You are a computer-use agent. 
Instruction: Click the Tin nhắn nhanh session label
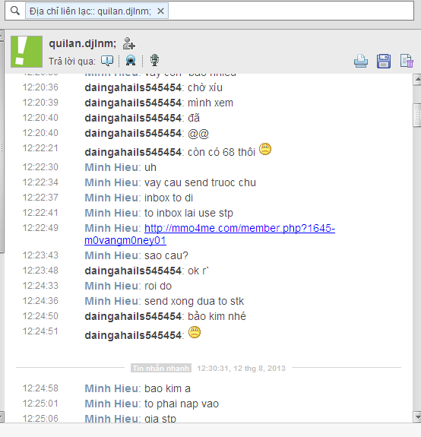coord(161,368)
